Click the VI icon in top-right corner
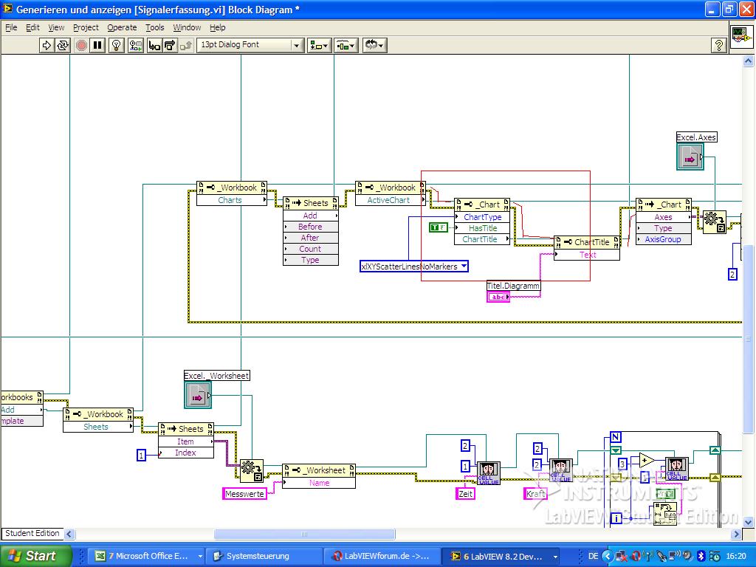The height and width of the screenshot is (567, 756). (741, 35)
